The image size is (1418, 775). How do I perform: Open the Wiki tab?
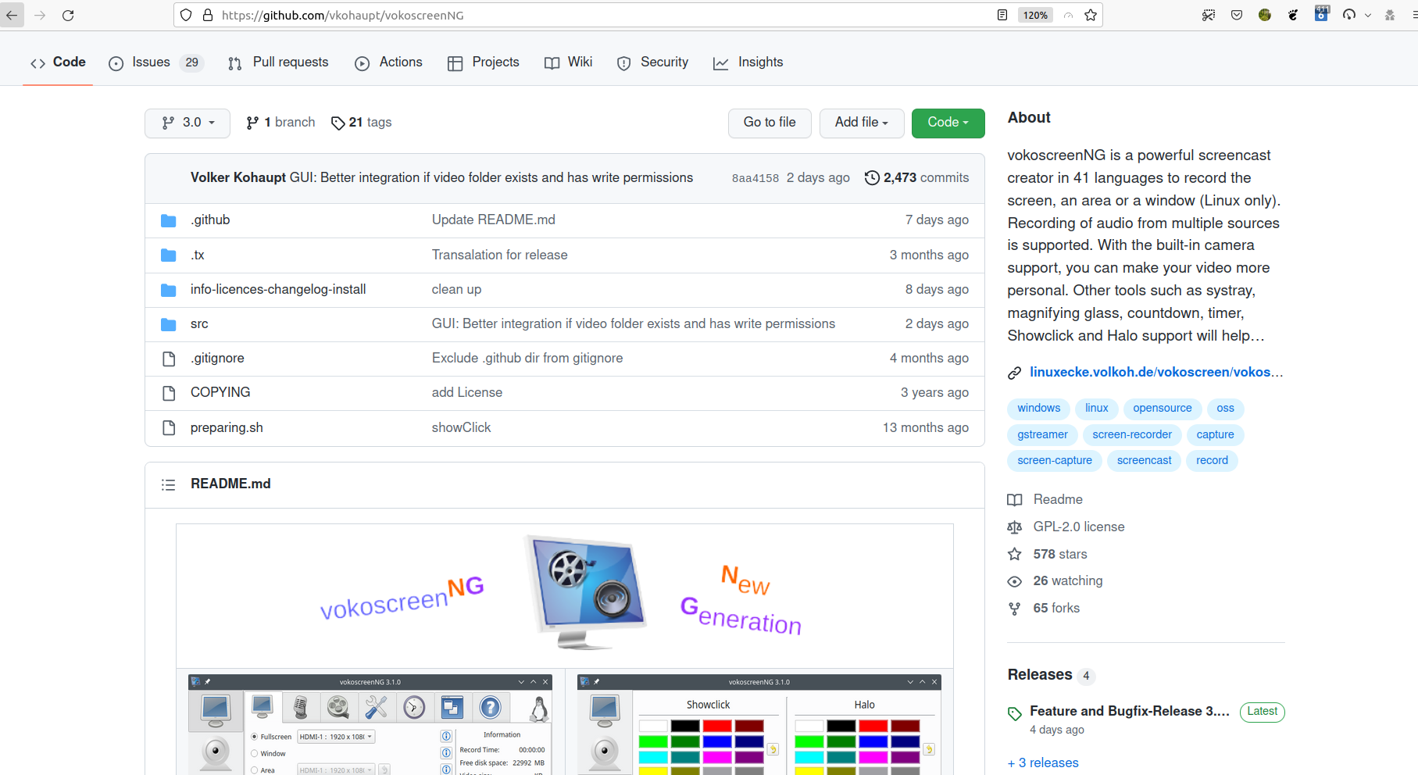[569, 62]
